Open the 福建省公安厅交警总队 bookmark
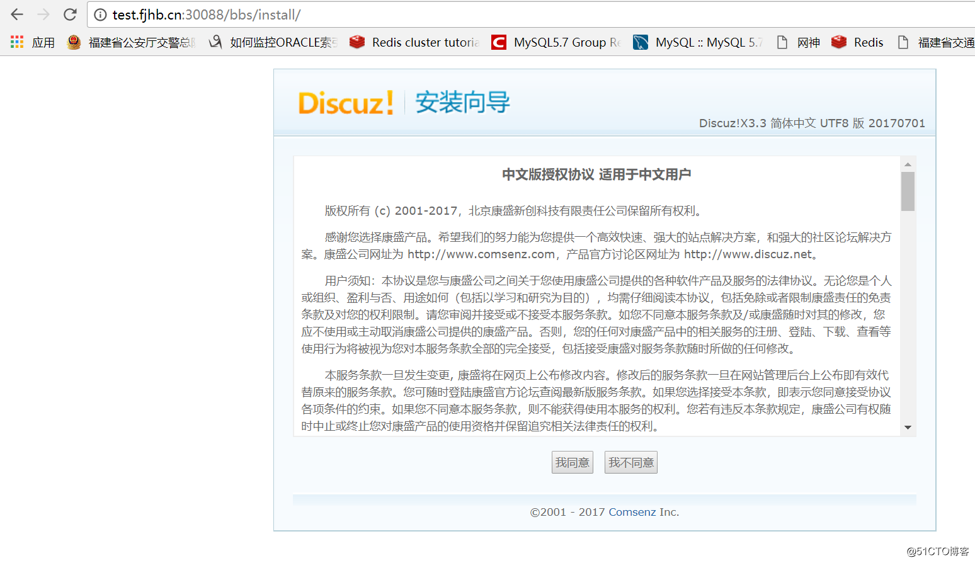The image size is (975, 563). tap(132, 42)
